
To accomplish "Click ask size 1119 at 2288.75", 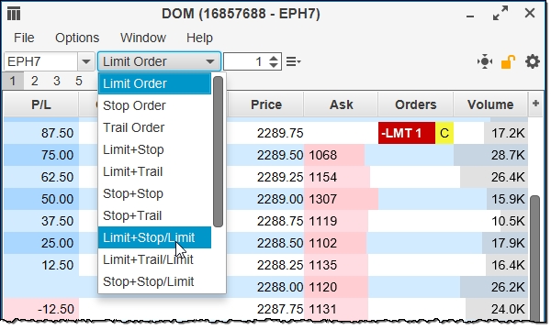I will tap(322, 221).
